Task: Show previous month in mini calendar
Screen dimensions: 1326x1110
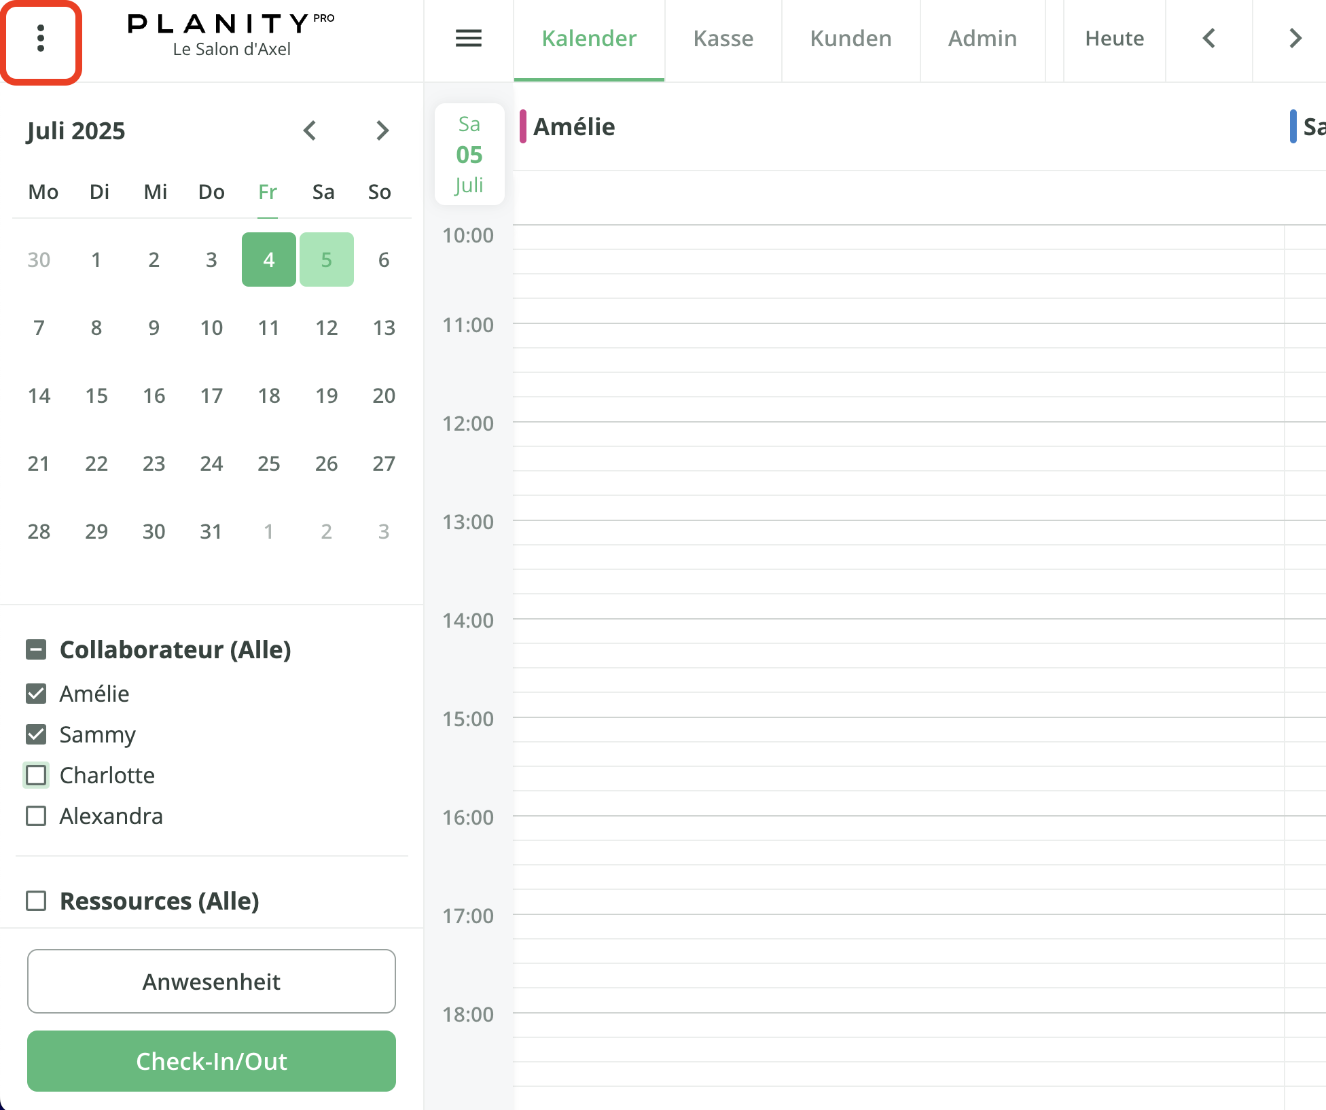Action: coord(310,130)
